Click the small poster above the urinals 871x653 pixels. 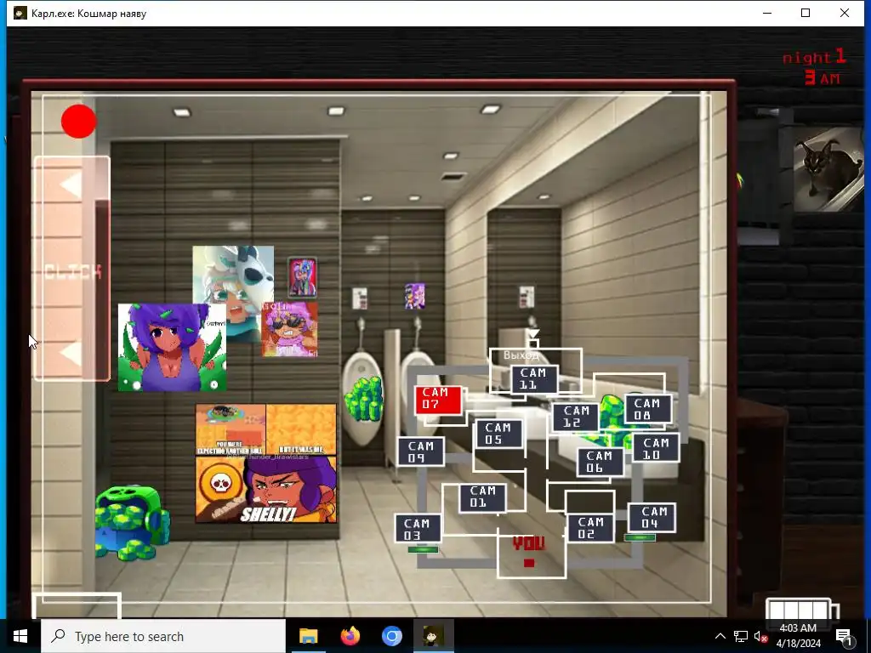tap(415, 296)
